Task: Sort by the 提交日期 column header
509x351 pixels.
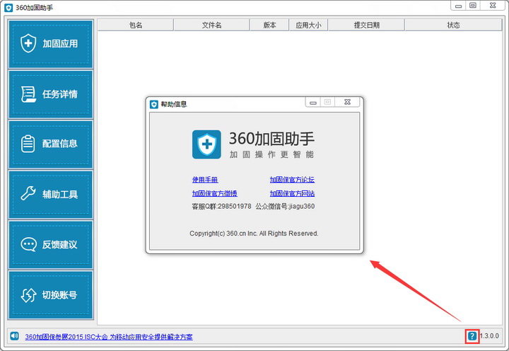Action: click(x=366, y=25)
